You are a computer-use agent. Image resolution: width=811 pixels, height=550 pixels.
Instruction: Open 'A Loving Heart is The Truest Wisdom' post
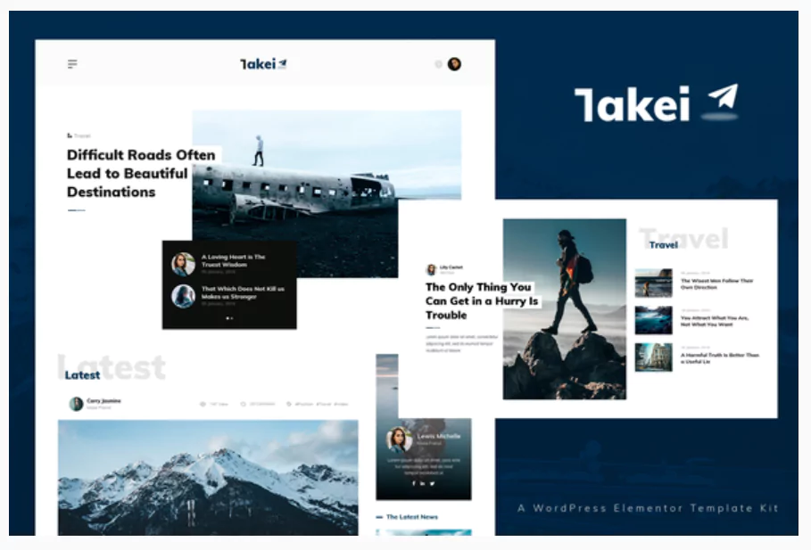click(x=233, y=260)
